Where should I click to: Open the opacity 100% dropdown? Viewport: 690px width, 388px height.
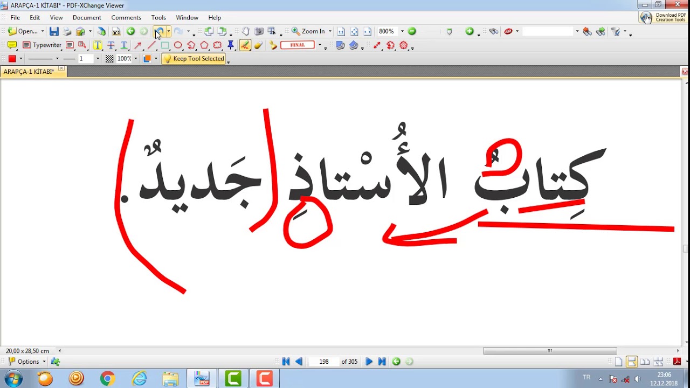click(135, 59)
